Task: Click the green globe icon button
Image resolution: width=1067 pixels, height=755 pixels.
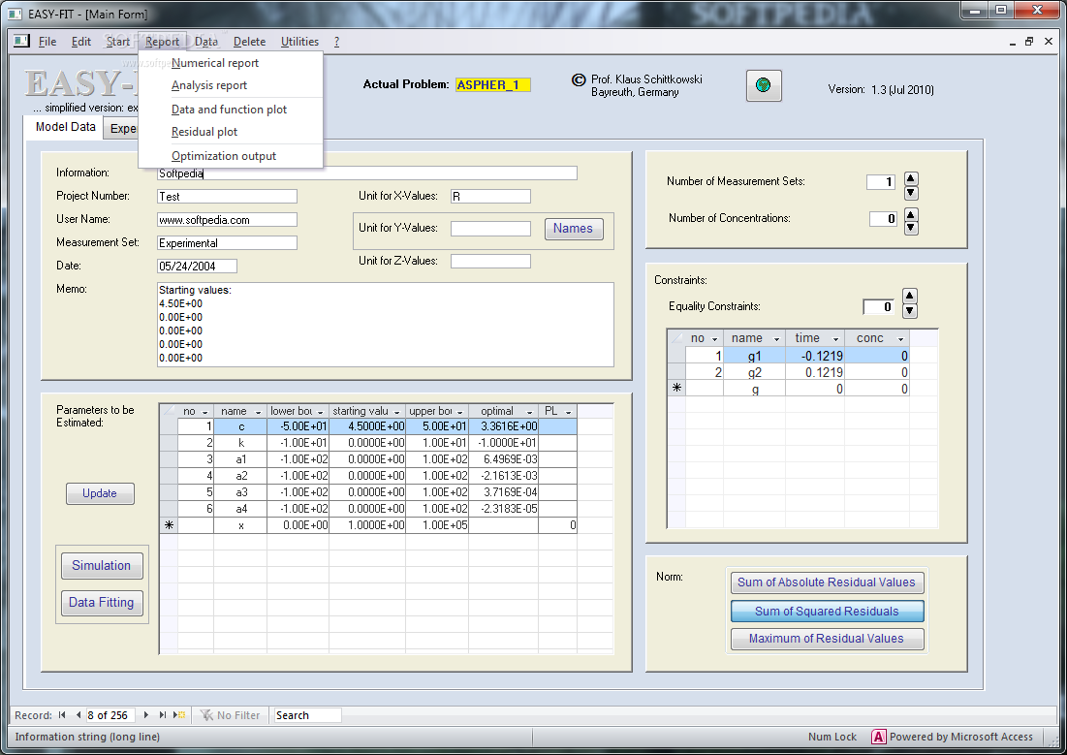Action: click(x=764, y=86)
